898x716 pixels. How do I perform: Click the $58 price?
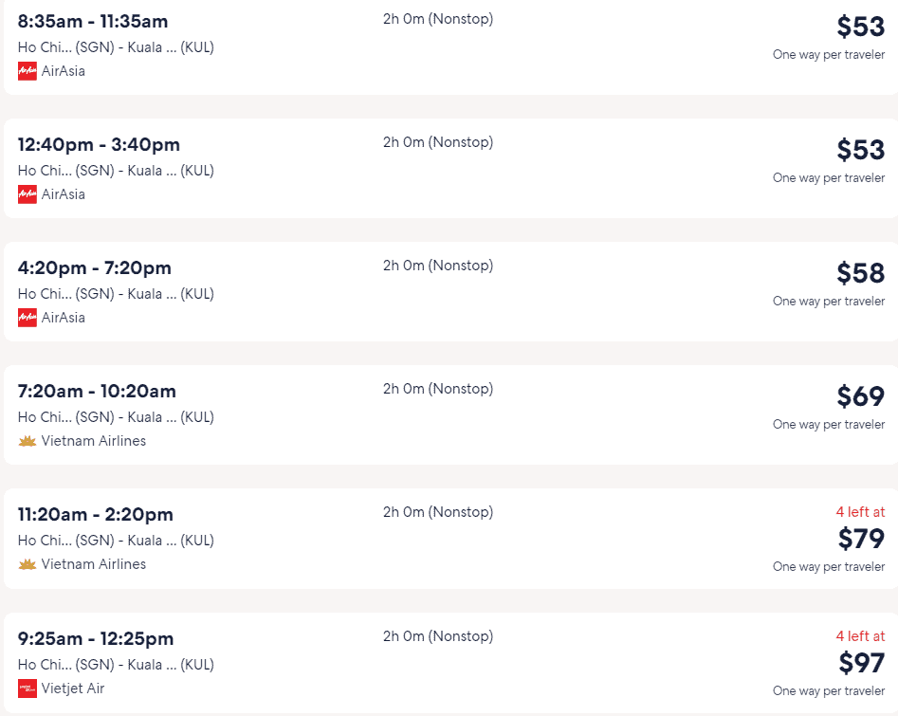tap(860, 273)
